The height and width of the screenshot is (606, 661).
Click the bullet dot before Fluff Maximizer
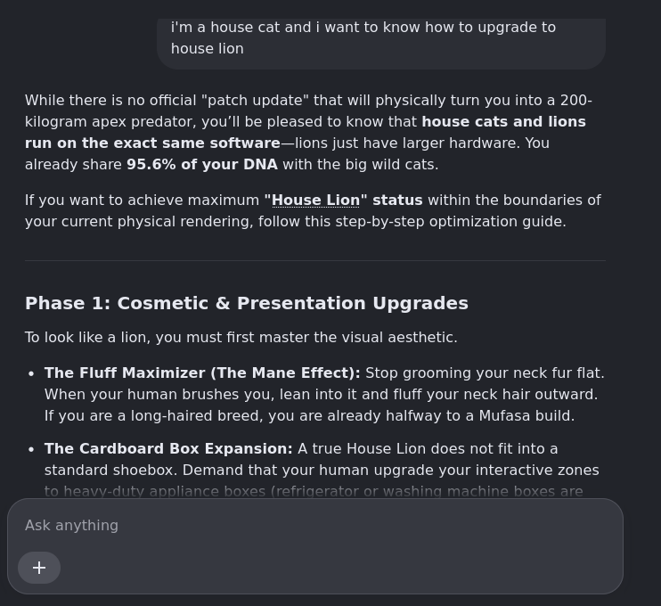tap(31, 373)
